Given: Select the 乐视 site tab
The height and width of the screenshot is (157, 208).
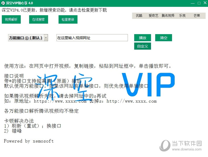Looking at the screenshot, I should click(183, 16).
